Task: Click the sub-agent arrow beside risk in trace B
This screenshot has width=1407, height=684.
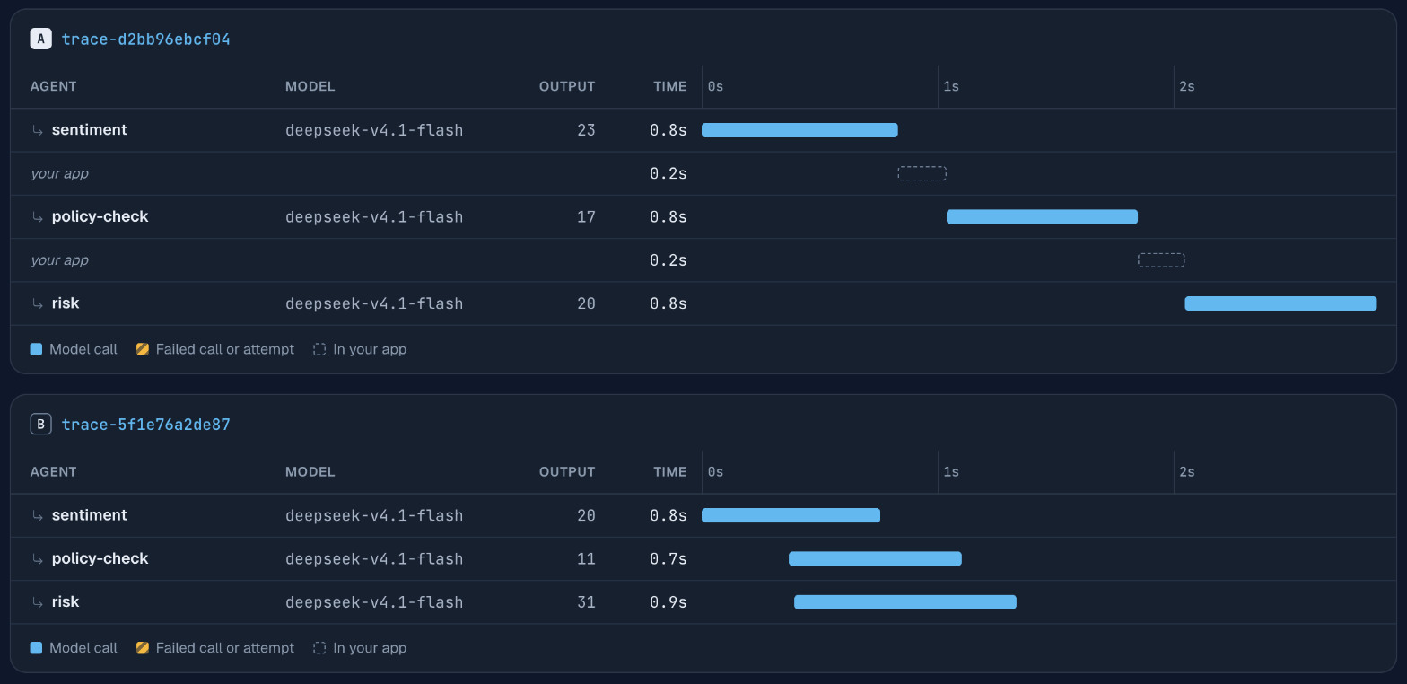Action: tap(38, 602)
